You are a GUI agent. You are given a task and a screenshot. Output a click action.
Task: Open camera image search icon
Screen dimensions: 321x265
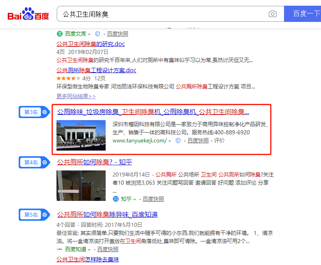tap(273, 14)
